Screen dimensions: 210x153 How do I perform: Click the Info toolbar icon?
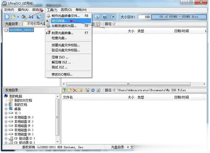point(97,17)
